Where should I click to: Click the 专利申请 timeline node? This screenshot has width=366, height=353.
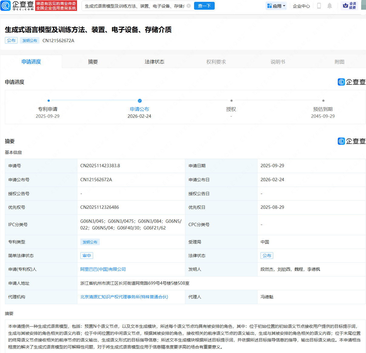coord(49,100)
